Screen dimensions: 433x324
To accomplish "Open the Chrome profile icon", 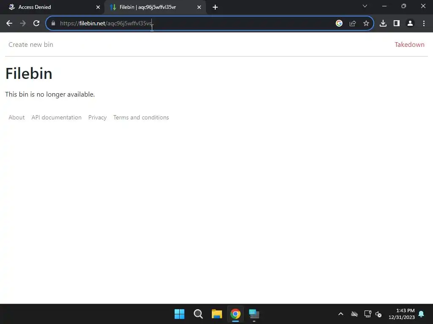I will point(410,24).
